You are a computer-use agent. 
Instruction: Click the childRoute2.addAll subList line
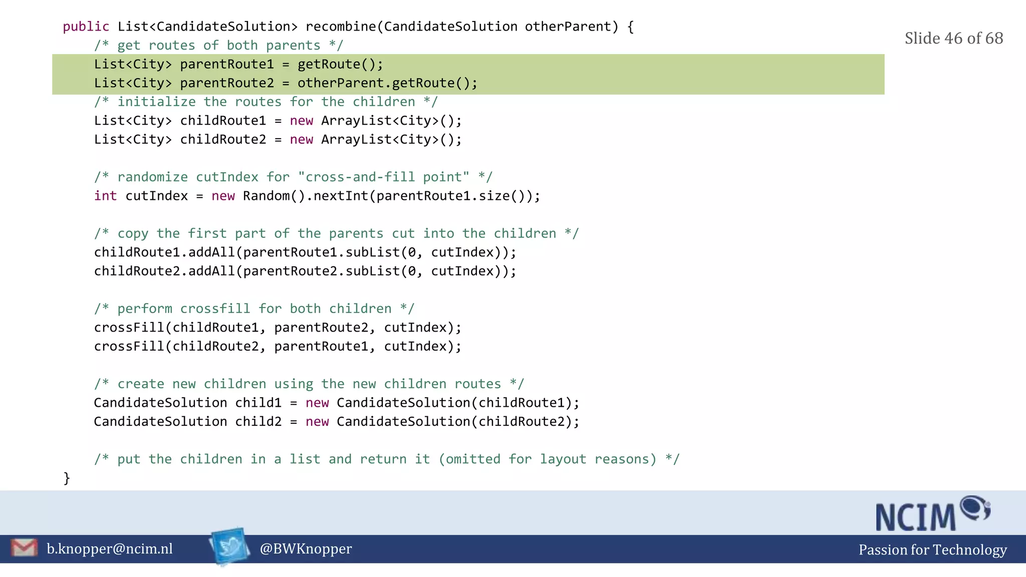point(305,271)
